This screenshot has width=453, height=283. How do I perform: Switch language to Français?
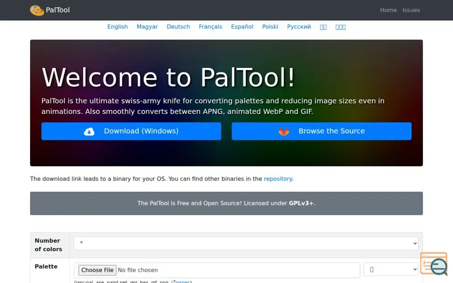pos(210,27)
